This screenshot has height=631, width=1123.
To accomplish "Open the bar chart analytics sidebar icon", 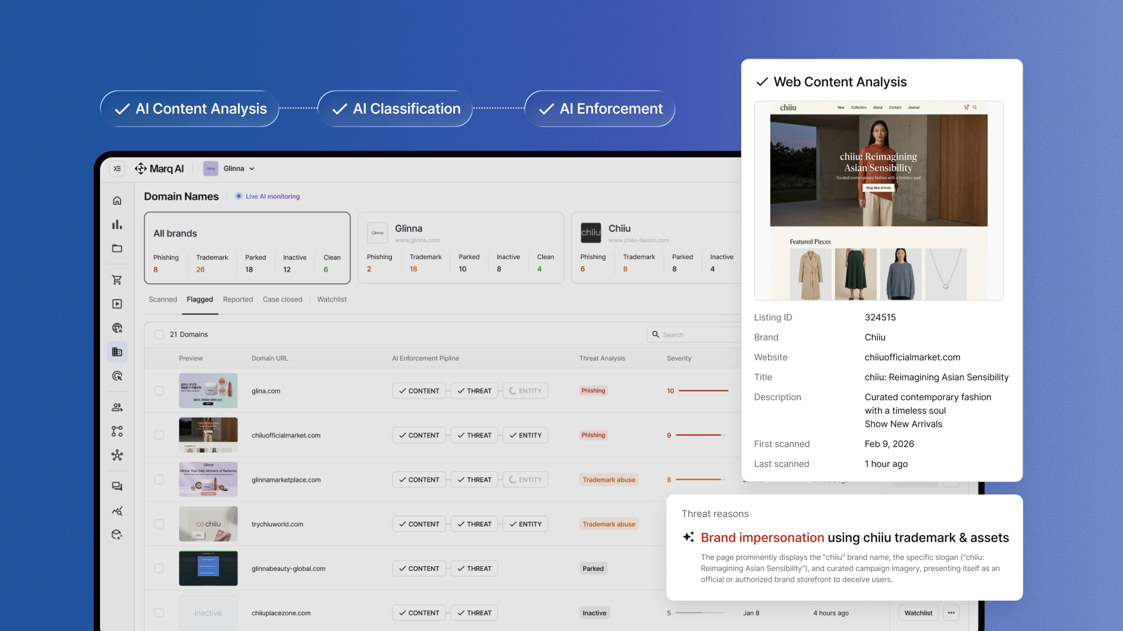I will [x=117, y=224].
